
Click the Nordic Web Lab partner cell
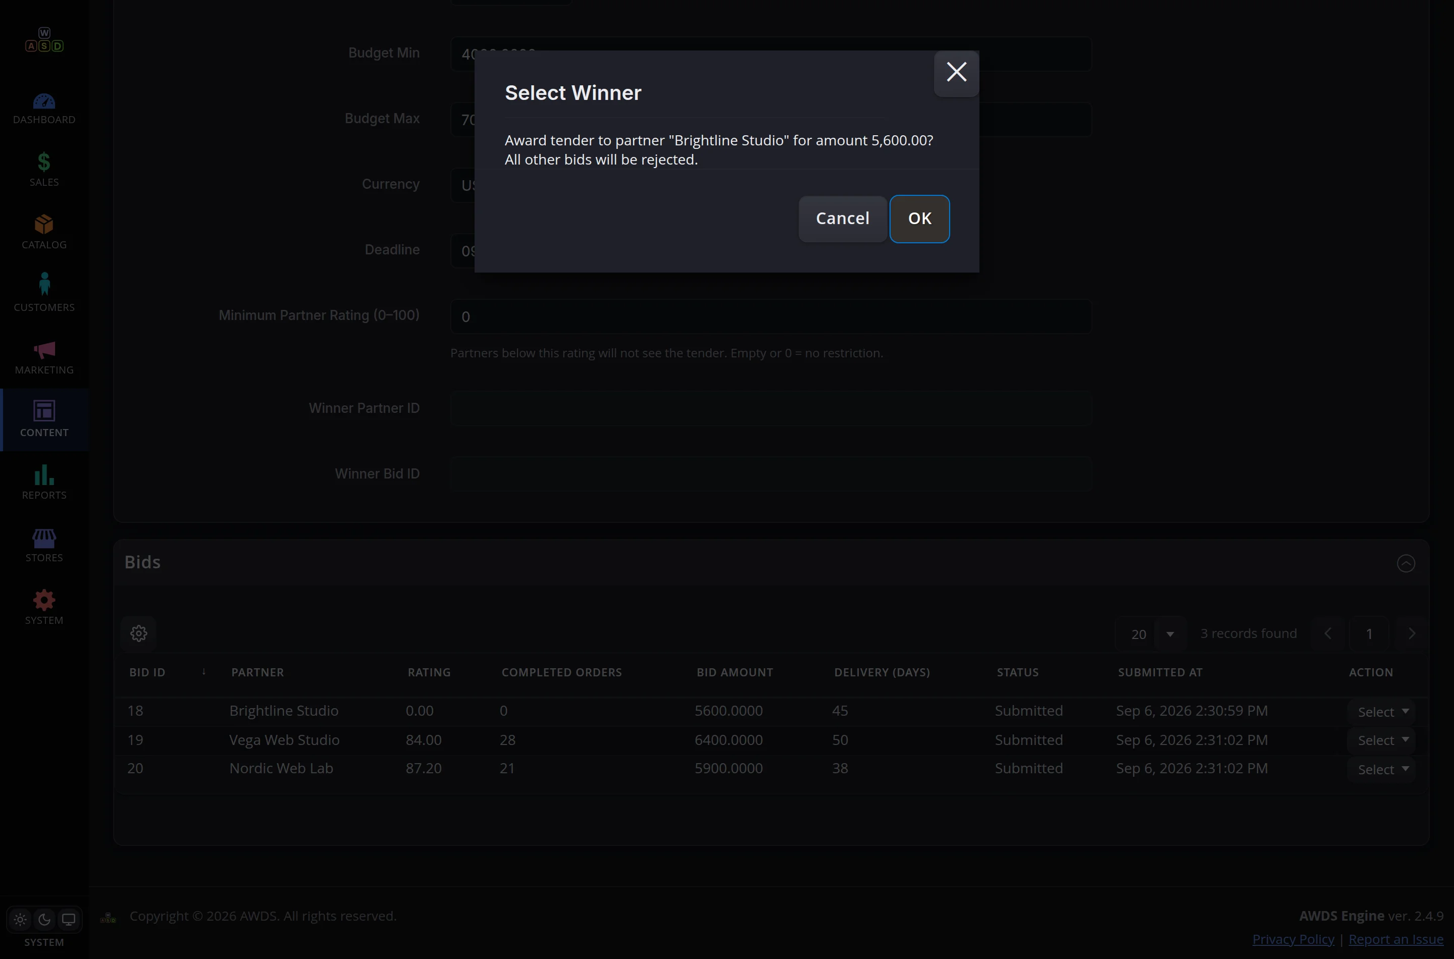281,768
